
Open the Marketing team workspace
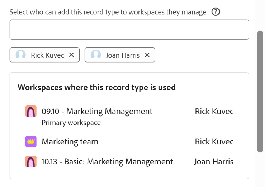coord(70,142)
